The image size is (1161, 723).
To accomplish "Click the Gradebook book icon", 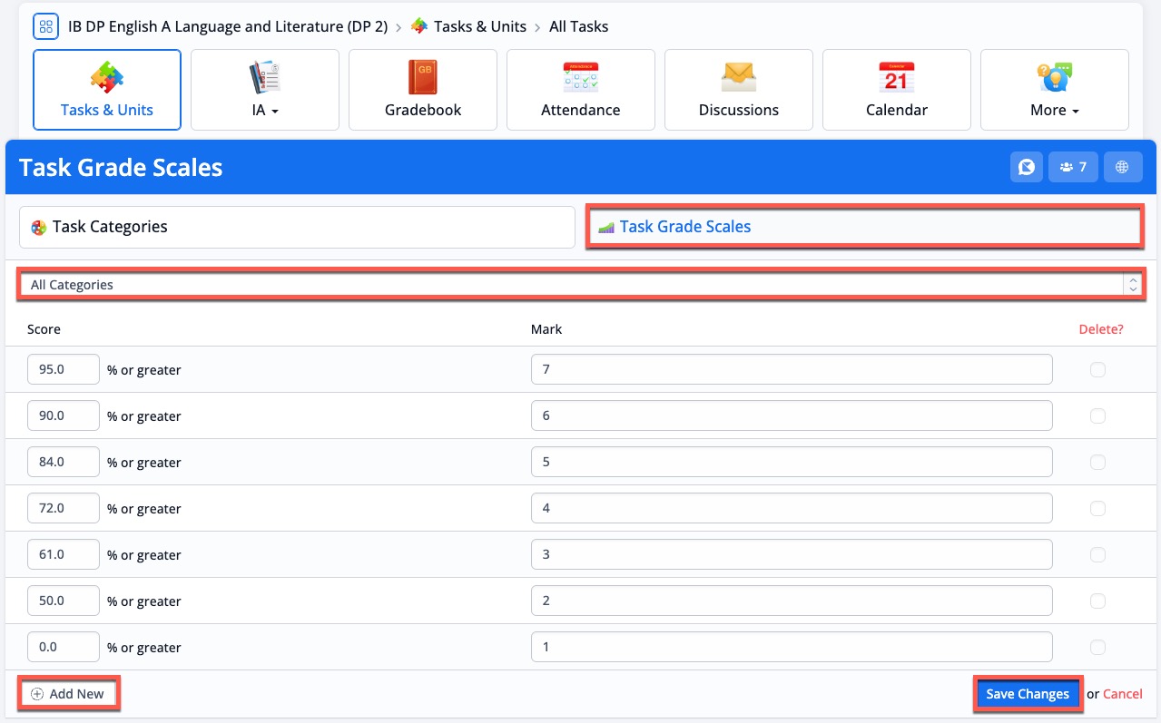I will 423,78.
